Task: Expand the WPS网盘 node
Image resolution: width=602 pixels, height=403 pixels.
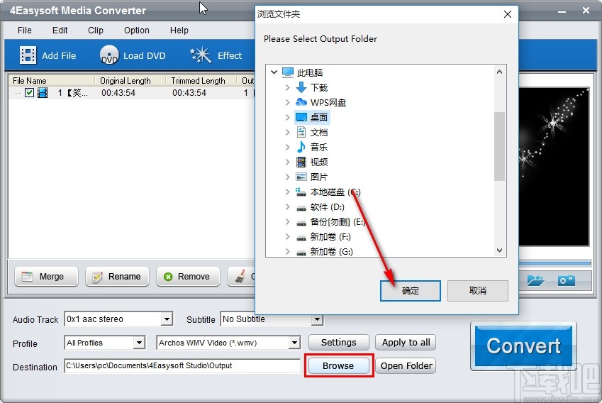Action: click(x=288, y=102)
